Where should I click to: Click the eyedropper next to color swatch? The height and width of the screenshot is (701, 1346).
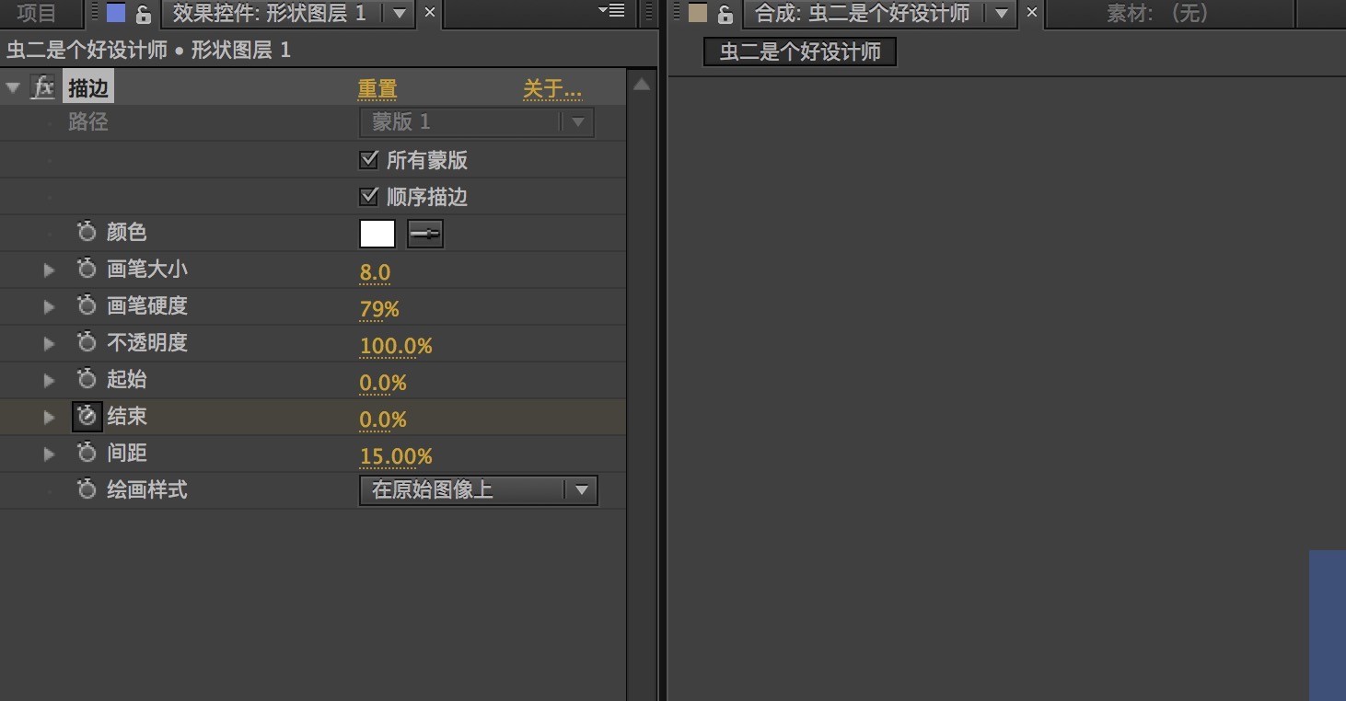425,235
